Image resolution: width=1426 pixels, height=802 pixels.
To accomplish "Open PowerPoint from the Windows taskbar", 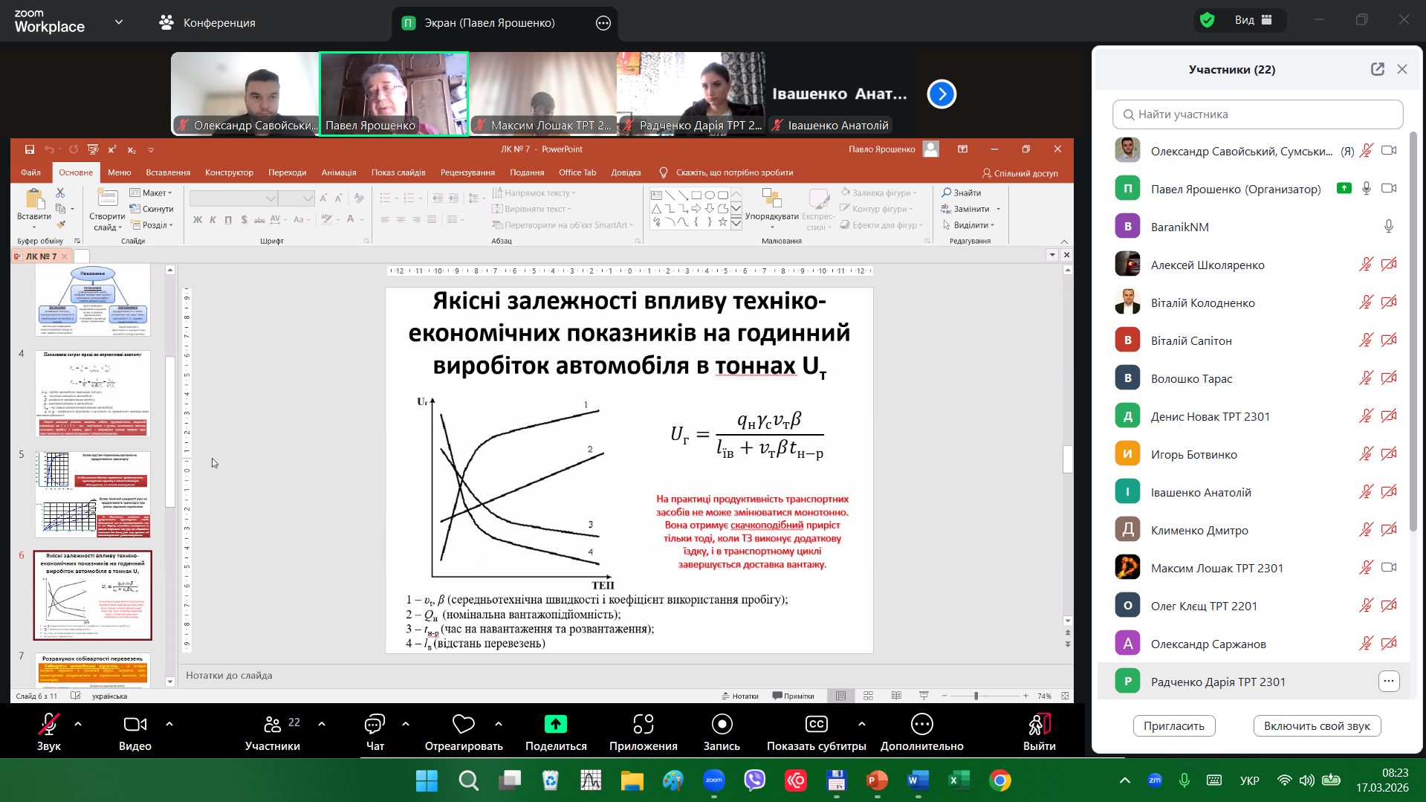I will (877, 780).
